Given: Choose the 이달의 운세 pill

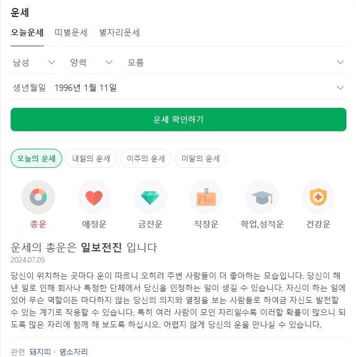Looking at the screenshot, I should [200, 158].
